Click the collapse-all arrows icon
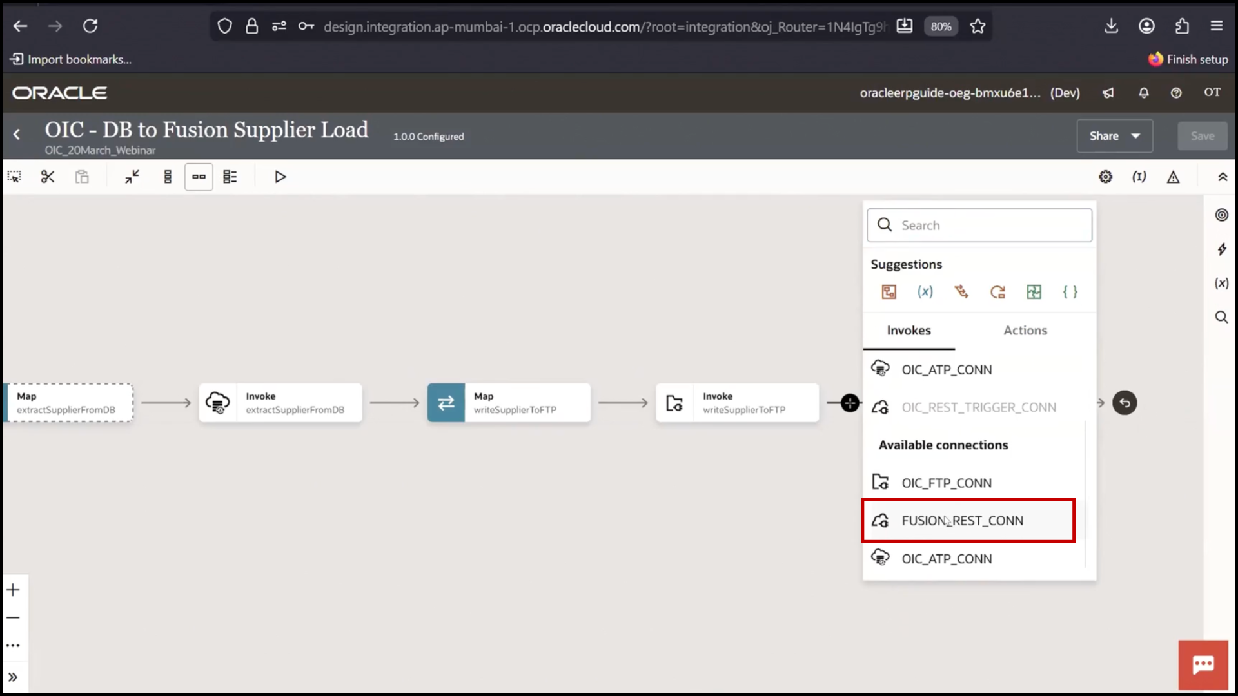This screenshot has height=696, width=1238. tap(132, 177)
